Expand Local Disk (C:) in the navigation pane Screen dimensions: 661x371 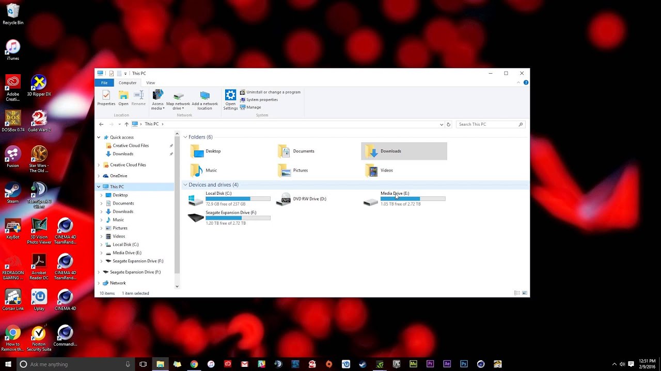tap(101, 245)
